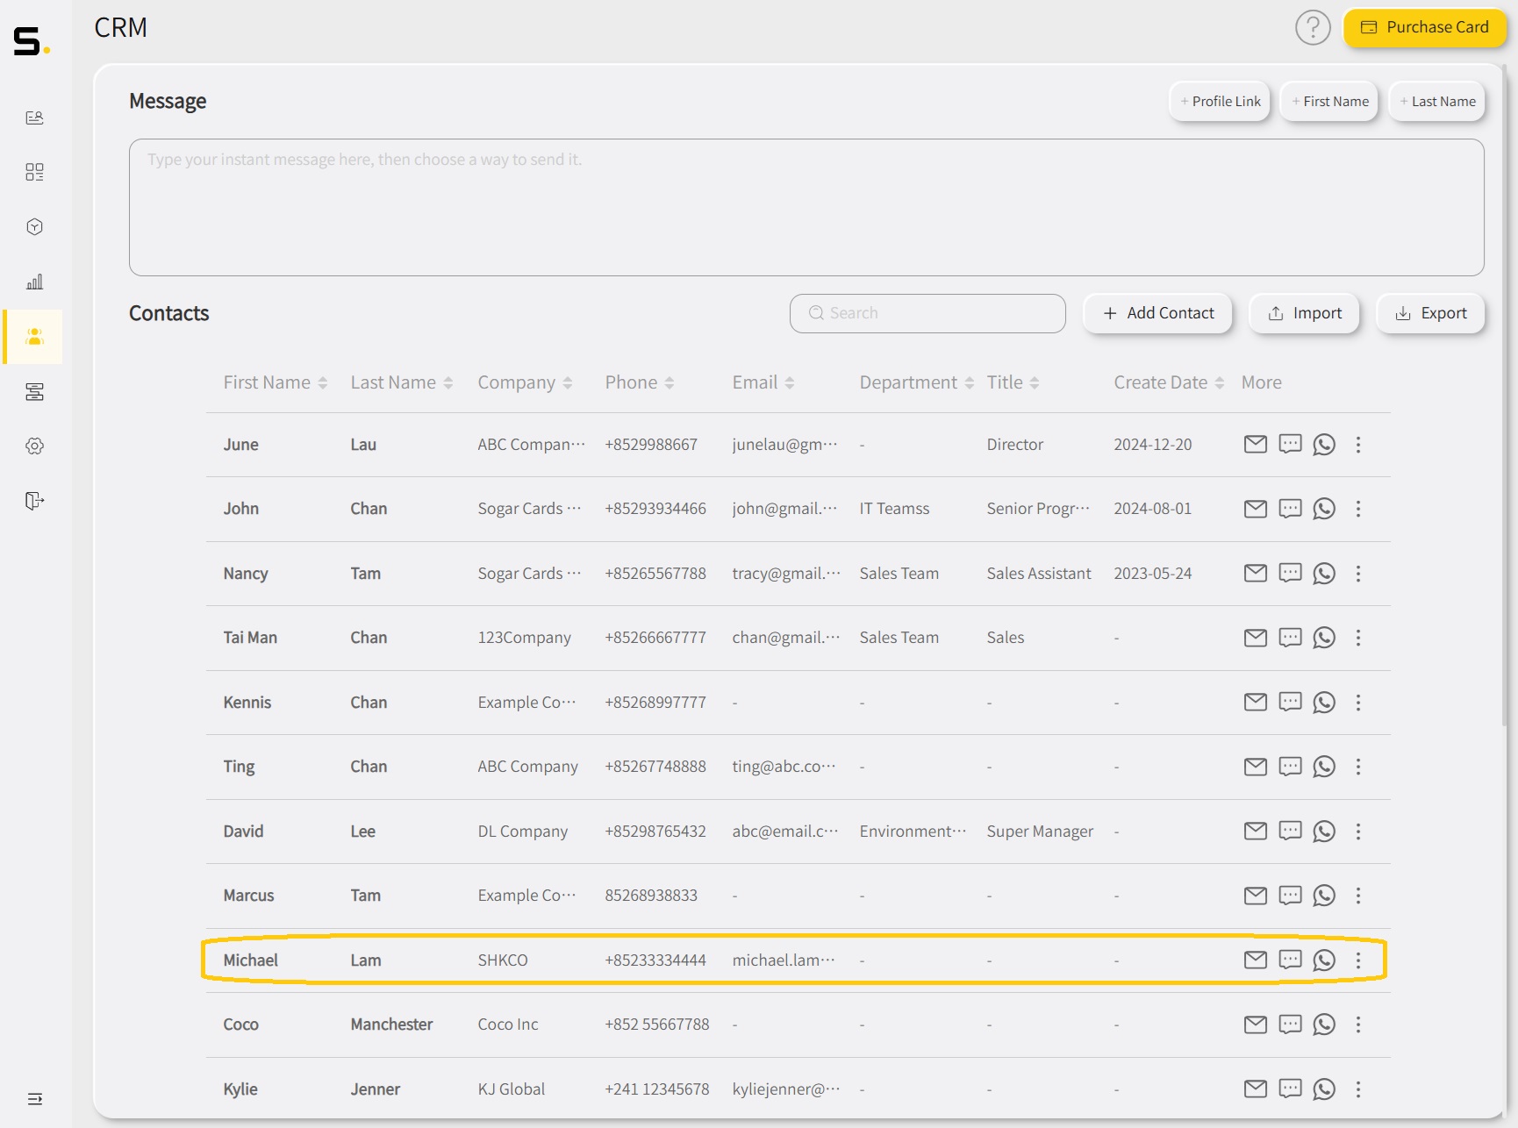Open the stacked layout sidebar icon
Screen dimensions: 1518x1128
click(34, 392)
